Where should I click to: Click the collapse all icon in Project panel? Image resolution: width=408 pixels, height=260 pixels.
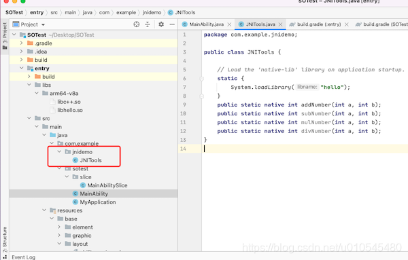point(148,24)
